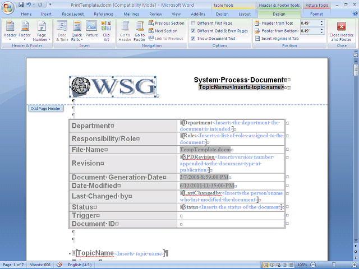Open the Footer gallery dropdown
The width and height of the screenshot is (359, 269).
(x=25, y=31)
